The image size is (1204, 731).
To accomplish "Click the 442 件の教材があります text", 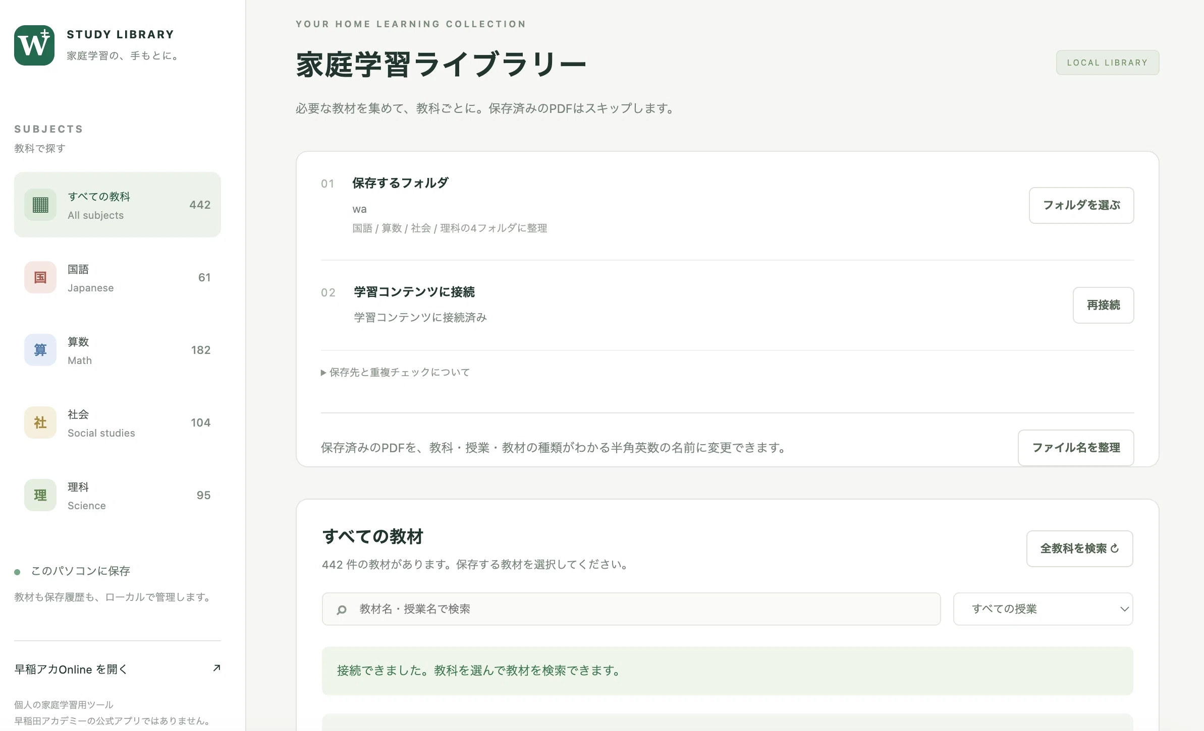I will [x=476, y=564].
